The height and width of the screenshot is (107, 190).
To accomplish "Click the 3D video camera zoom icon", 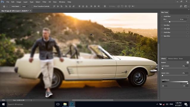I will tap(133, 6).
